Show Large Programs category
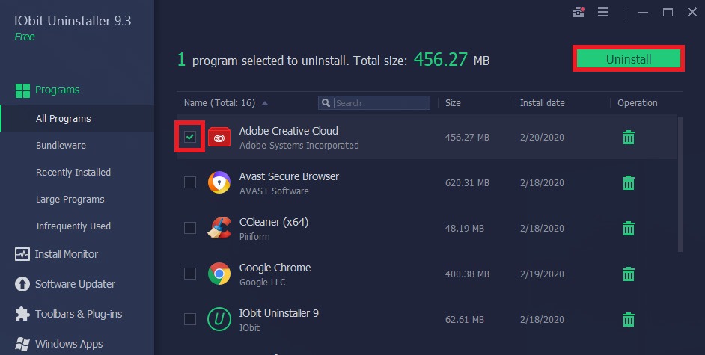Screen dimensions: 705x355 point(70,200)
